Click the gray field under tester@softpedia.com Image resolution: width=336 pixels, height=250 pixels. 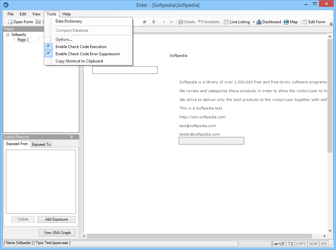click(x=211, y=141)
